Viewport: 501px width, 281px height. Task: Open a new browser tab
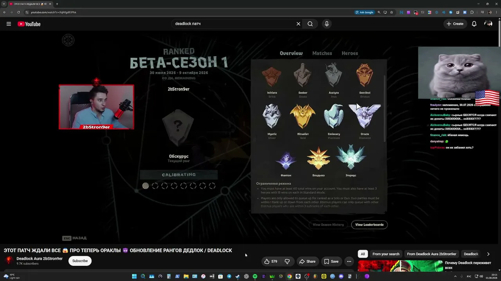tap(57, 4)
